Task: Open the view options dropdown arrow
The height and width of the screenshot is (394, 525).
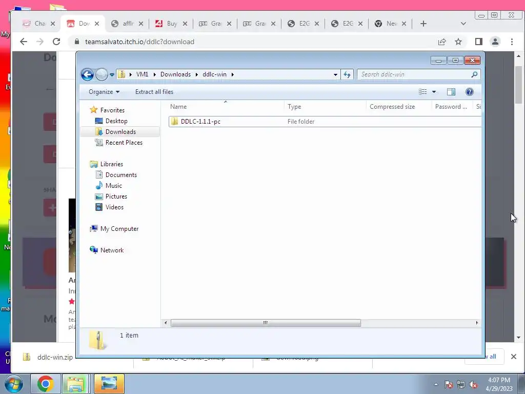Action: click(434, 92)
